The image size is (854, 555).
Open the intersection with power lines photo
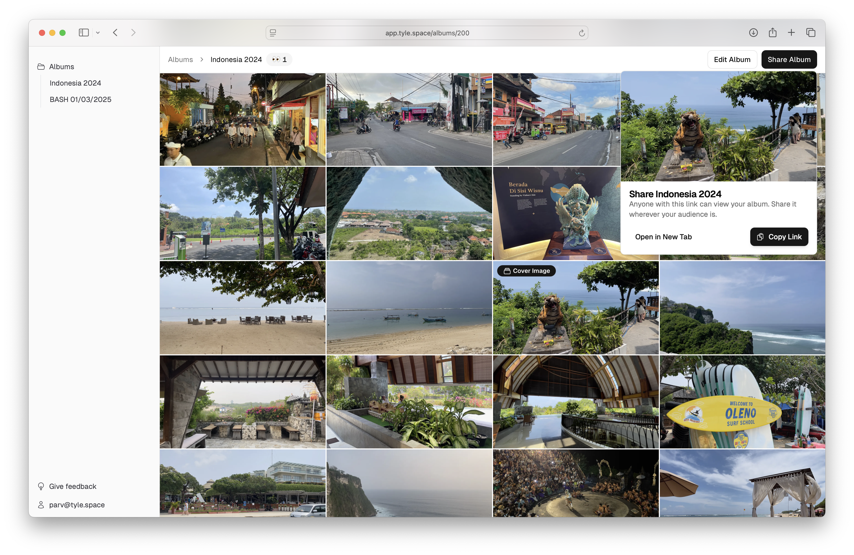(409, 120)
